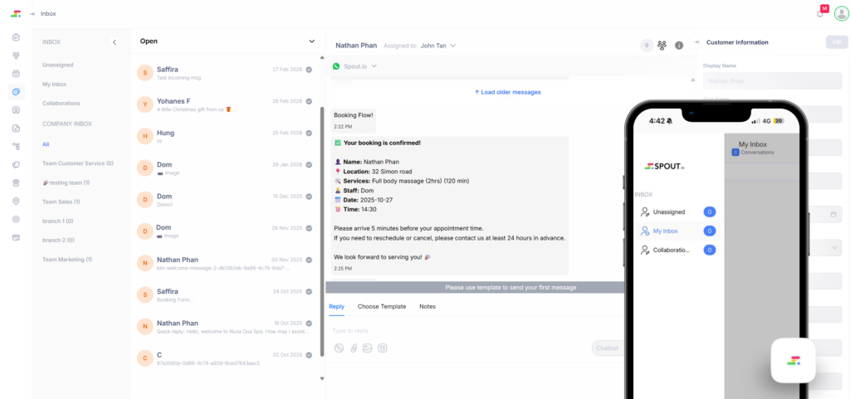Select Team Customer Service inbox

coord(77,163)
